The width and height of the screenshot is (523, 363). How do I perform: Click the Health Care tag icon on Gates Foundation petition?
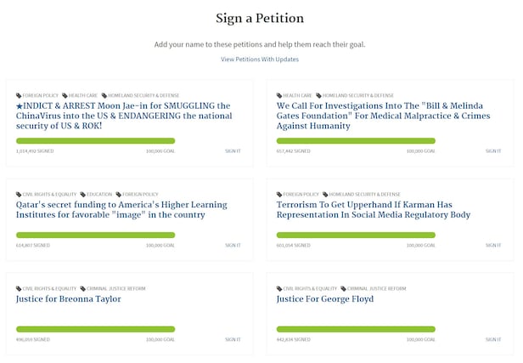click(279, 95)
